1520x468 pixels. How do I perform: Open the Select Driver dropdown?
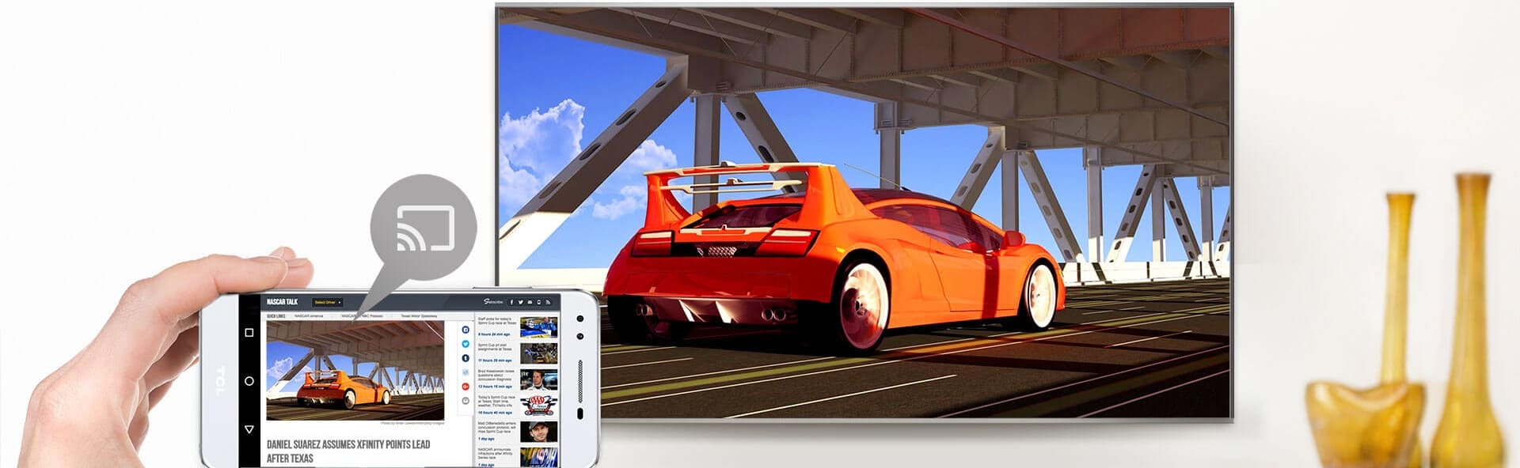point(327,302)
